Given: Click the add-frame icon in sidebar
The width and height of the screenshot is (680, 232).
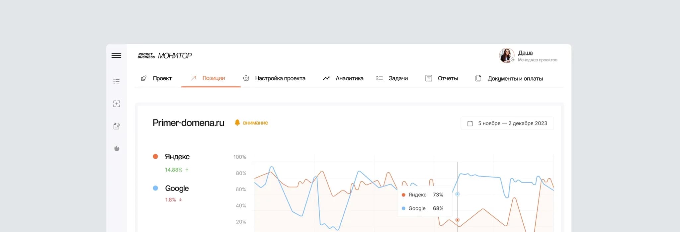Looking at the screenshot, I should 116,104.
